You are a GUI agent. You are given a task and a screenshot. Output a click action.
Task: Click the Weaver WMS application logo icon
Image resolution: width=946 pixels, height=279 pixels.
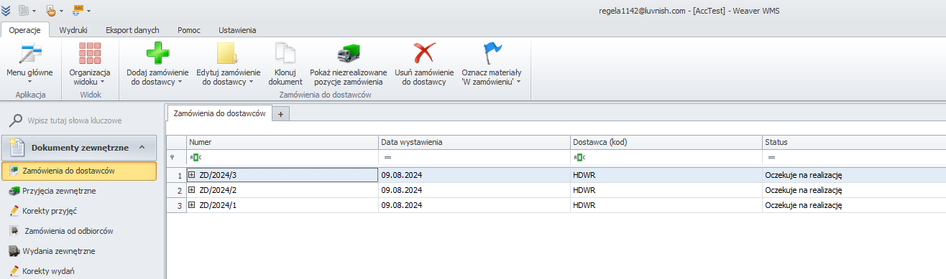pyautogui.click(x=6, y=11)
